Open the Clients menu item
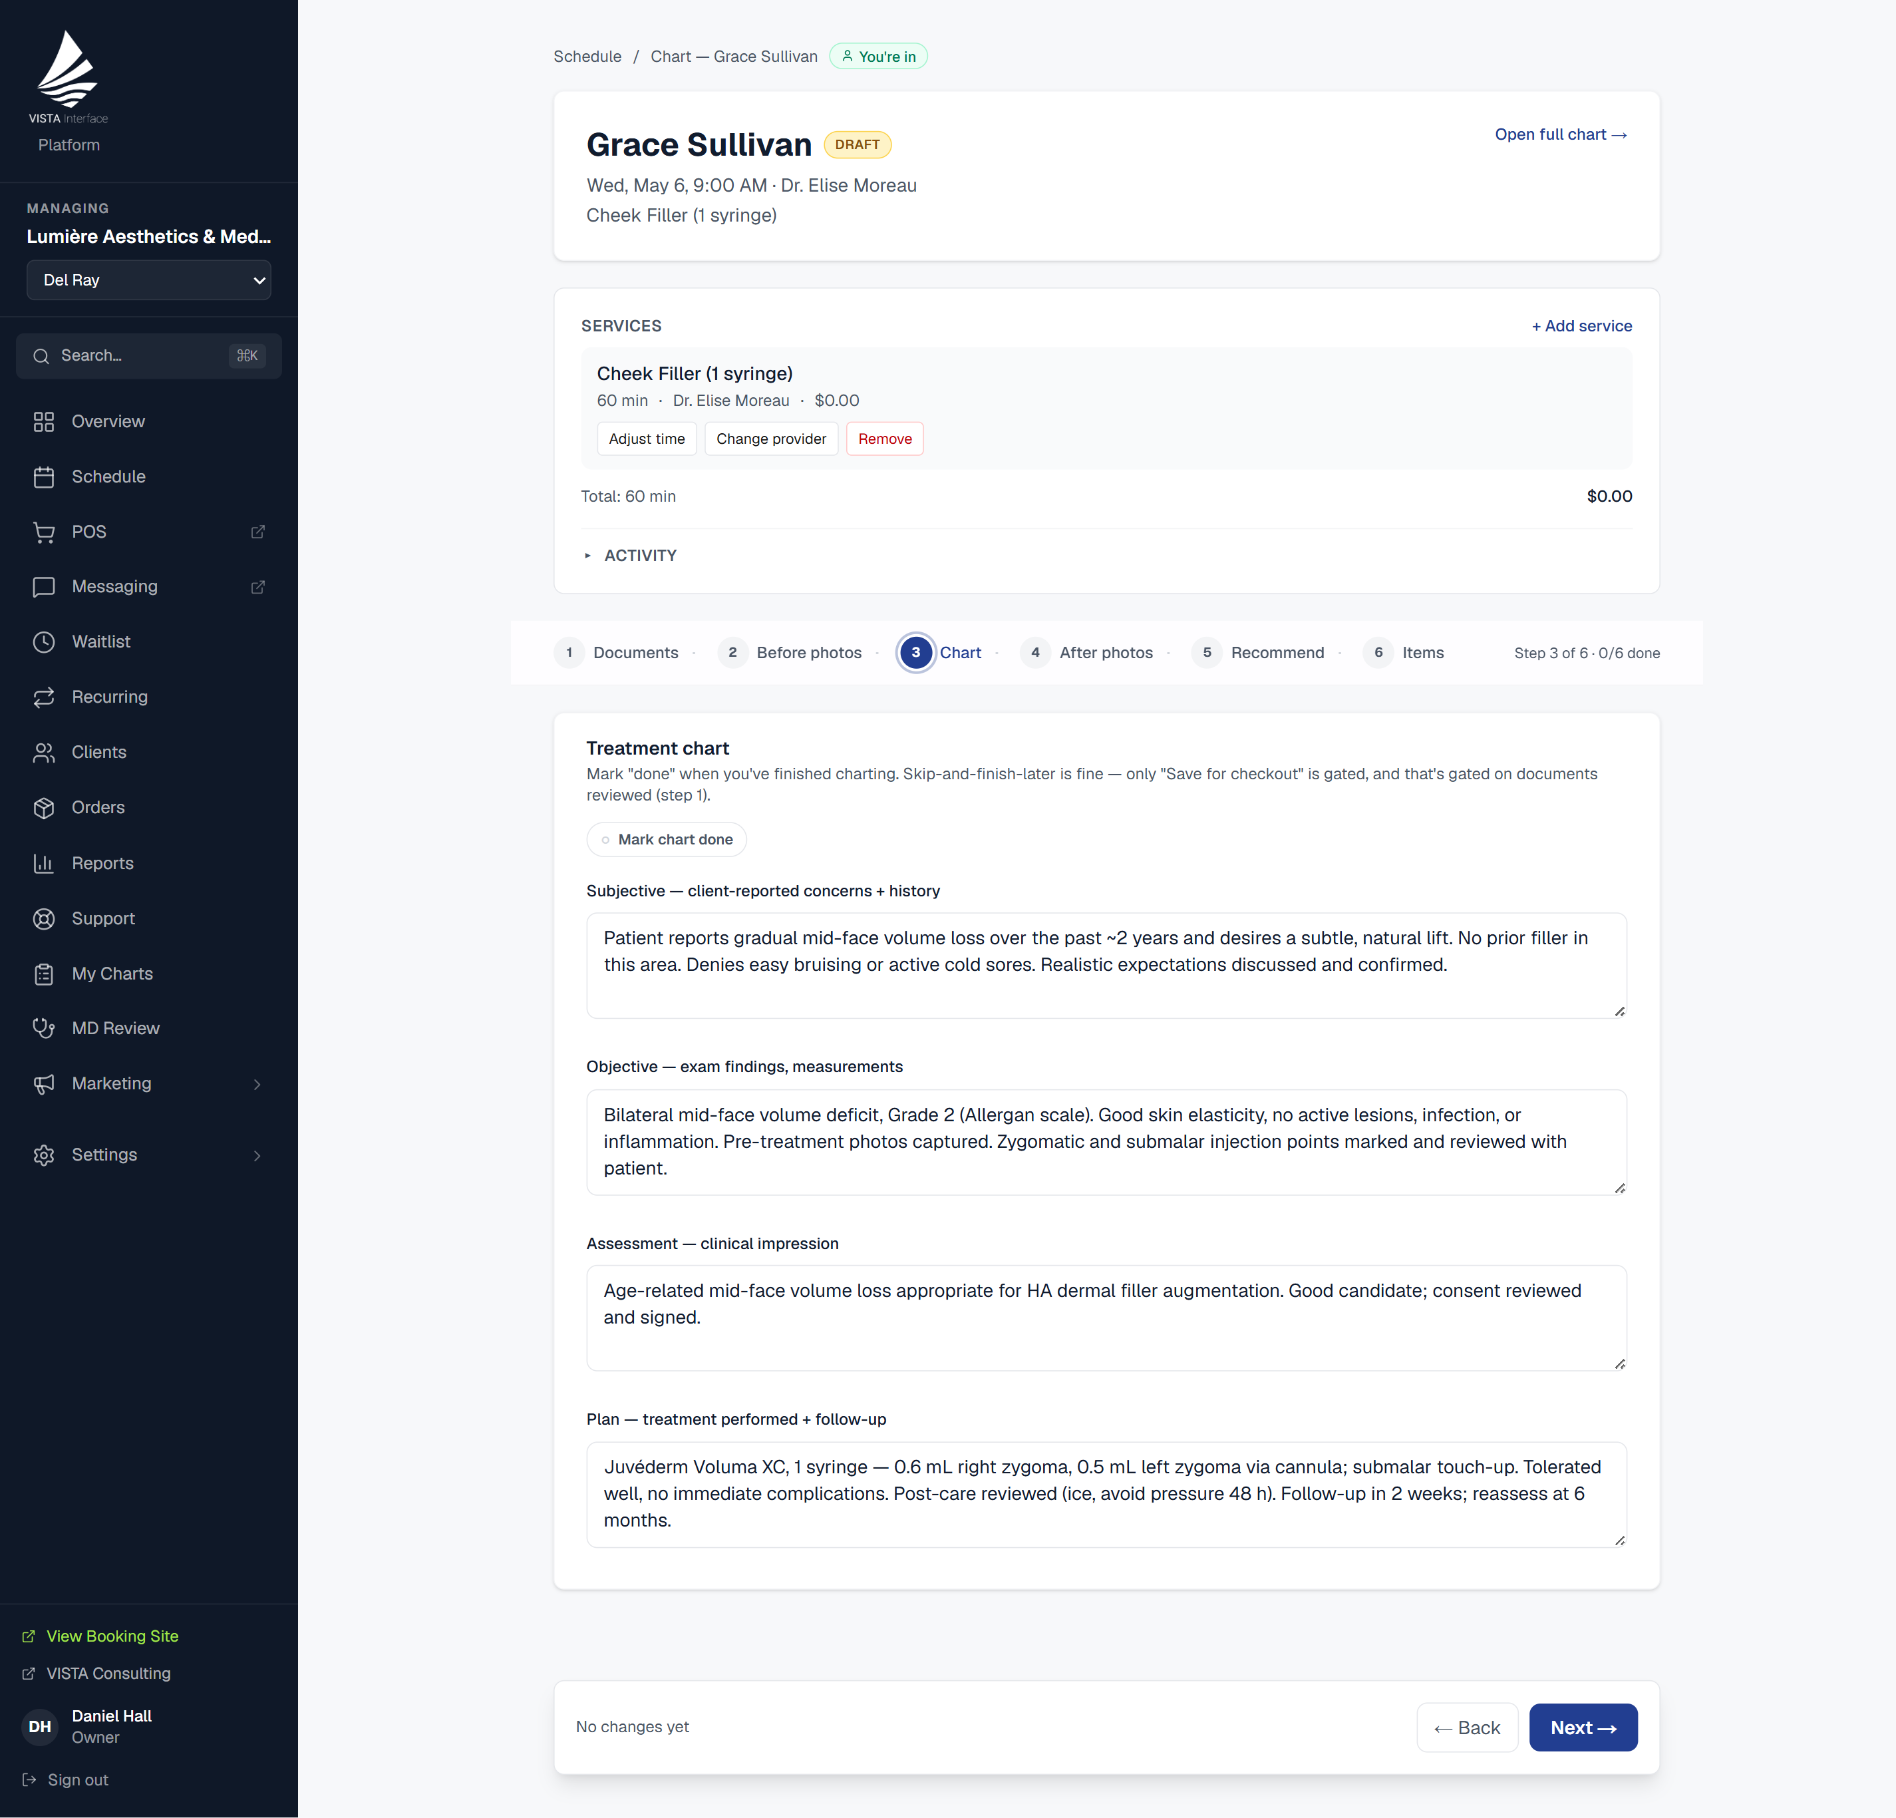 point(149,753)
